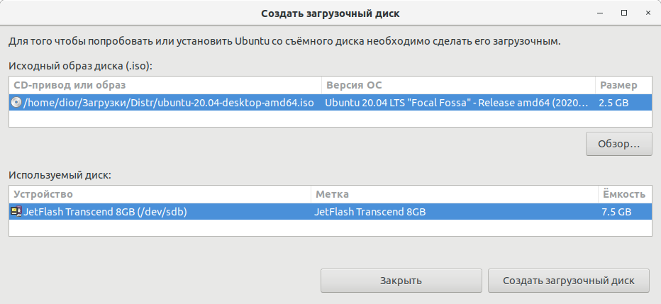Close the window with the X icon
Image resolution: width=661 pixels, height=304 pixels.
(x=648, y=13)
